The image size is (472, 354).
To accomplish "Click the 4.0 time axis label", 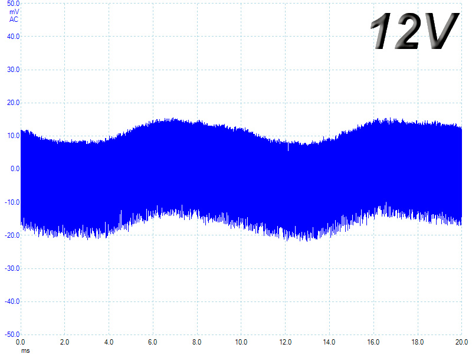I will 109,342.
